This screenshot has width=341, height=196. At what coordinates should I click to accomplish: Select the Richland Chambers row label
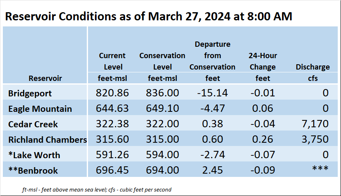click(x=47, y=139)
